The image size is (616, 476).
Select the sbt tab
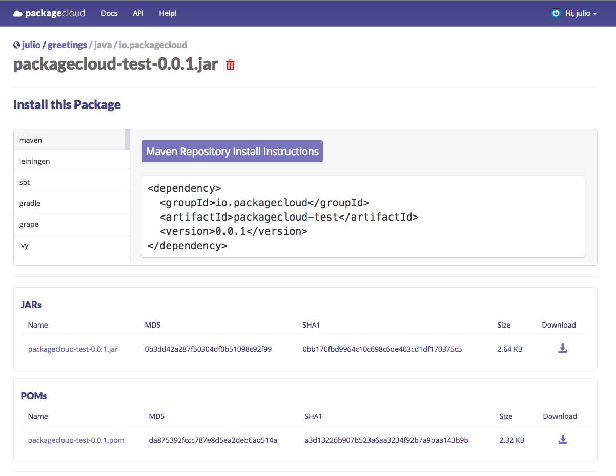pyautogui.click(x=69, y=182)
